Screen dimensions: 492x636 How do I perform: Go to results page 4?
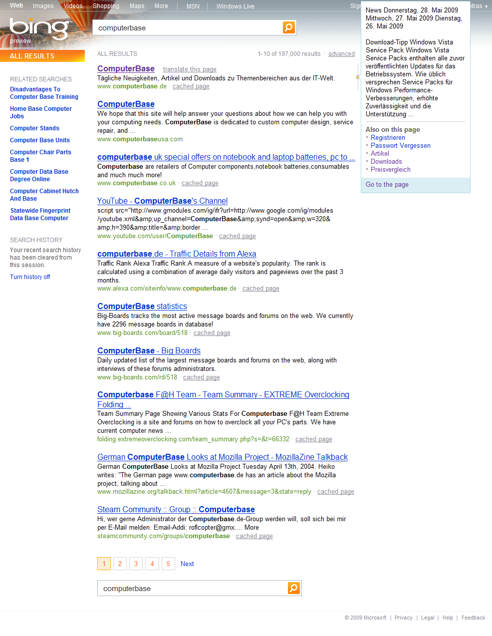coord(152,564)
